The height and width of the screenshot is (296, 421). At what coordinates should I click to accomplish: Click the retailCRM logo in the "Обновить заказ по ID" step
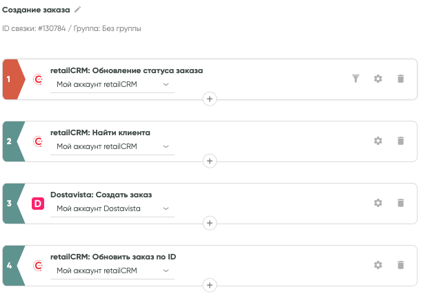[38, 266]
